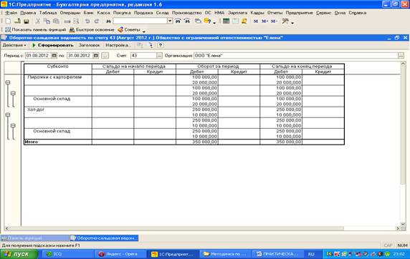Image resolution: width=410 pixels, height=259 pixels.
Task: Open account selection ellipsis next to 43
Action: (159, 56)
